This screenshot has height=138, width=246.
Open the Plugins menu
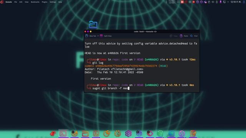click(x=45, y=2)
